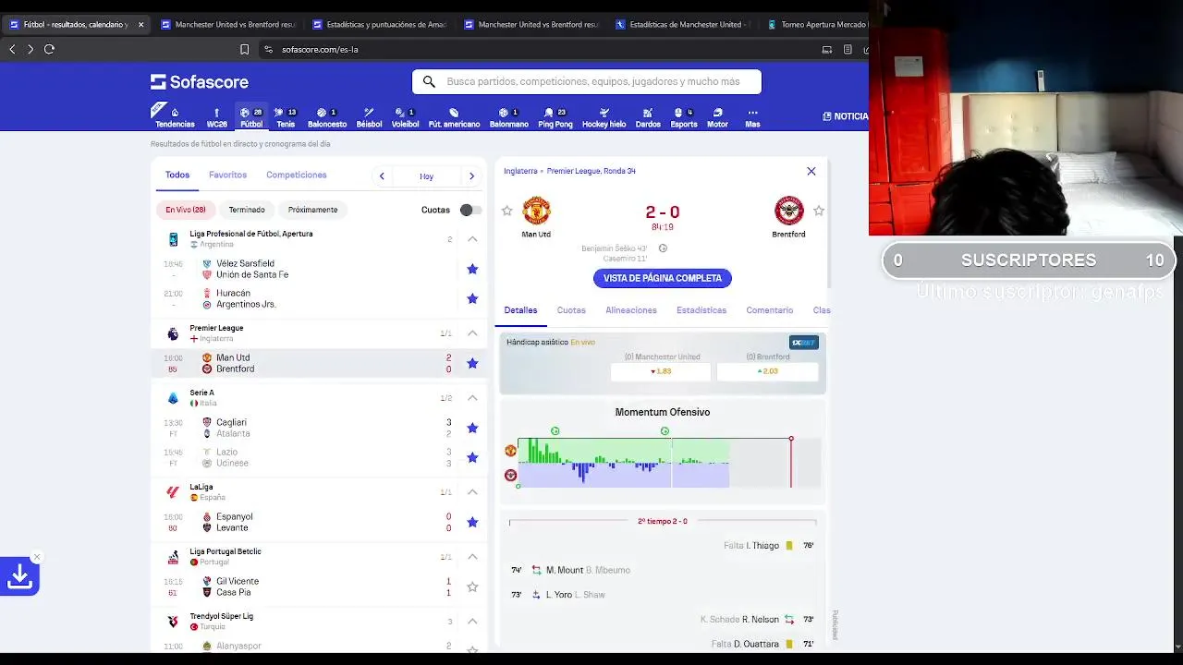Collapse the LaLiga section
Image resolution: width=1183 pixels, height=665 pixels.
(x=472, y=492)
